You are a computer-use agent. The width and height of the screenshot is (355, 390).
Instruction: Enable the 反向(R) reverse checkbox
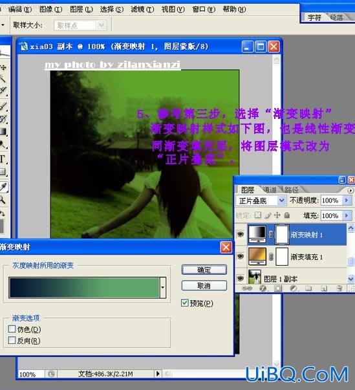[12, 340]
